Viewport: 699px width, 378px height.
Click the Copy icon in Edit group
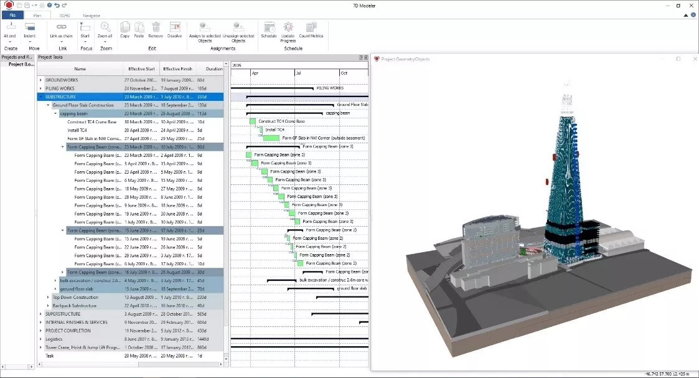tap(124, 27)
